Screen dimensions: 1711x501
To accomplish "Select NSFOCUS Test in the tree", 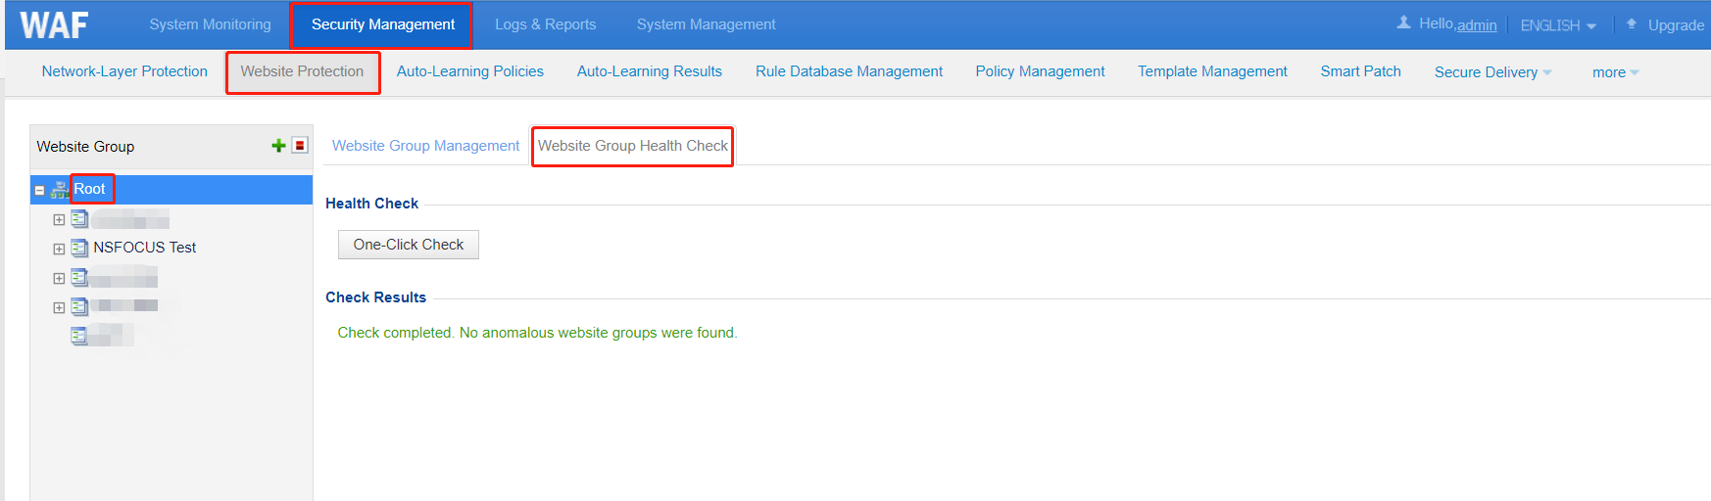I will (144, 248).
